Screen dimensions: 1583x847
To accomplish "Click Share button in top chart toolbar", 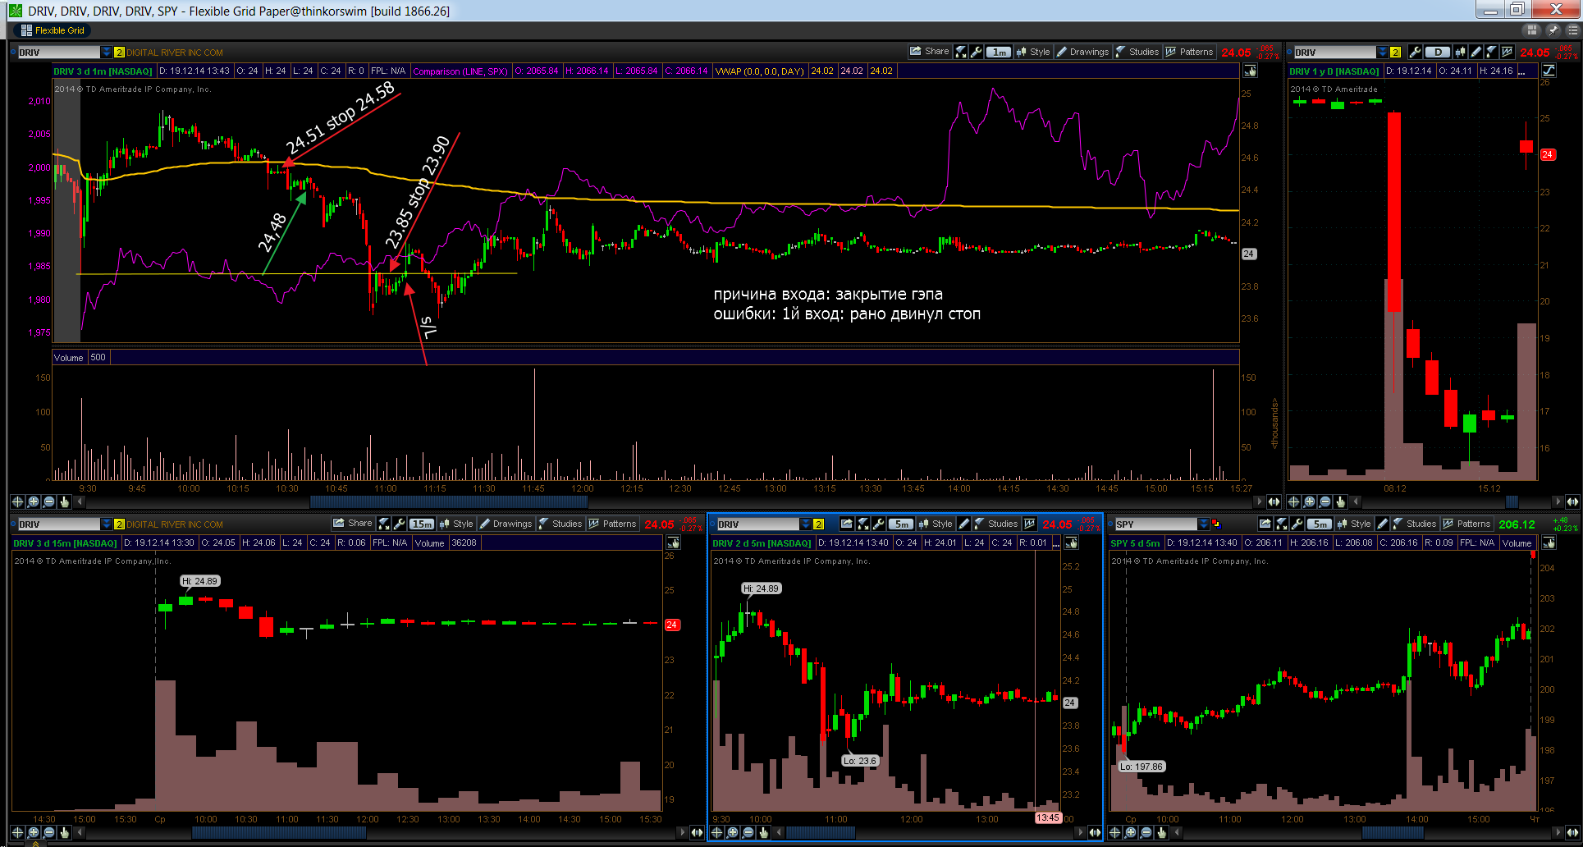I will tap(929, 52).
